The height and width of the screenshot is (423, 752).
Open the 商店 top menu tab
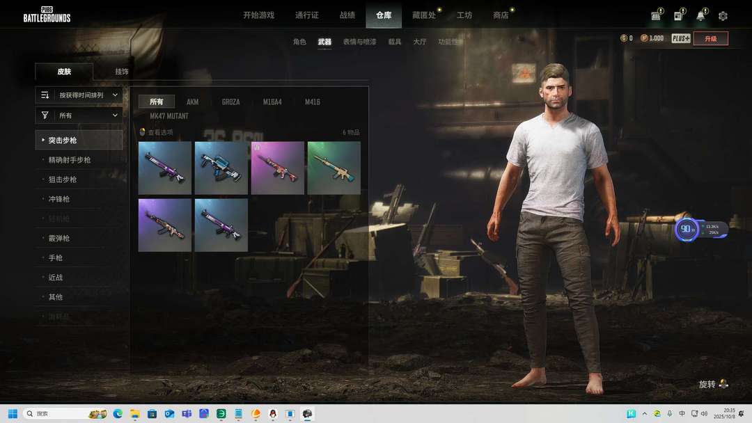point(501,15)
